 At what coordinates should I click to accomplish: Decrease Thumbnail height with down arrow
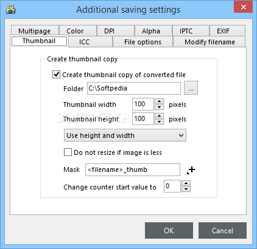[160, 121]
